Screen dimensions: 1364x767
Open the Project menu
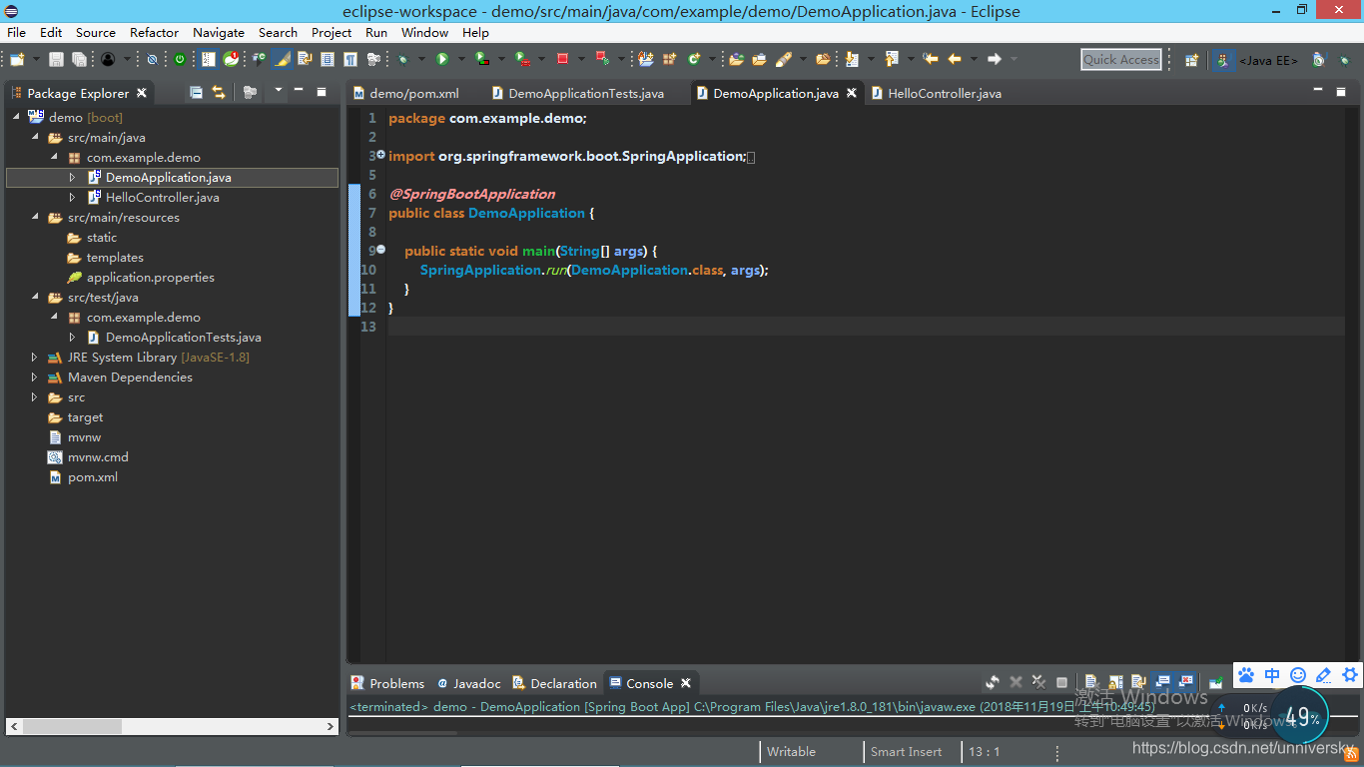pos(332,32)
